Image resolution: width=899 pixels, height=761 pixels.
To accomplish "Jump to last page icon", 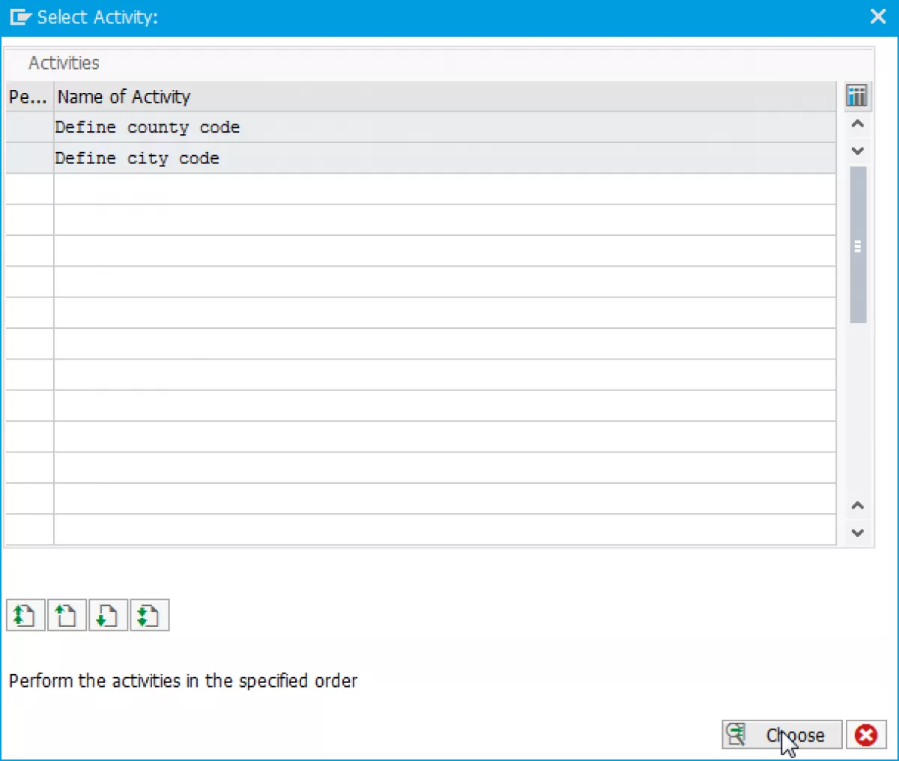I will click(x=149, y=616).
